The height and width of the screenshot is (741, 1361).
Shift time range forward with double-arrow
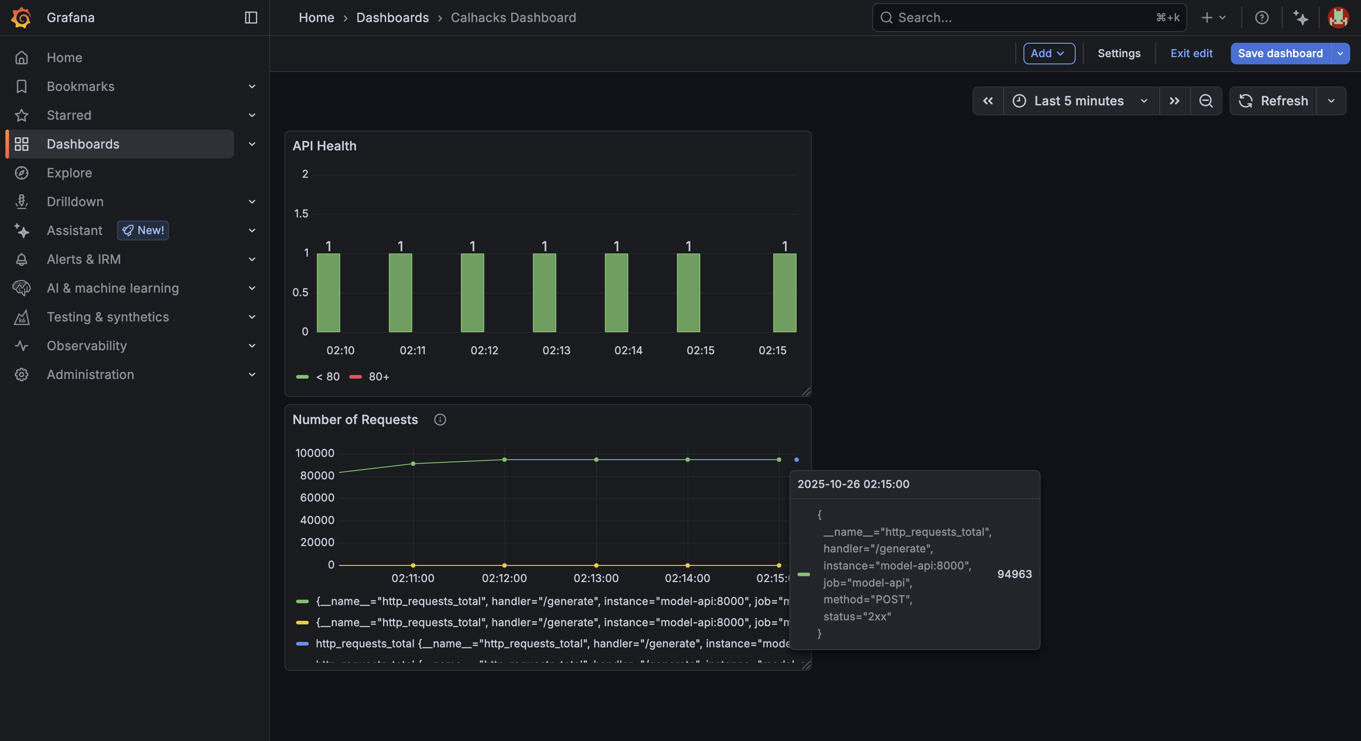click(x=1174, y=101)
